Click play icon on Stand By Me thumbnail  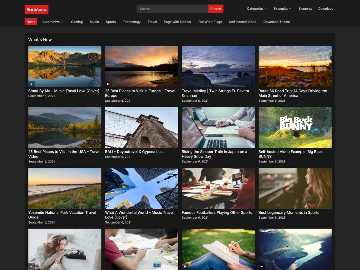click(31, 84)
